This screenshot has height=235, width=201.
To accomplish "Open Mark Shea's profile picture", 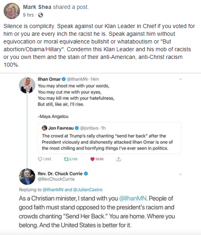I will point(12,11).
